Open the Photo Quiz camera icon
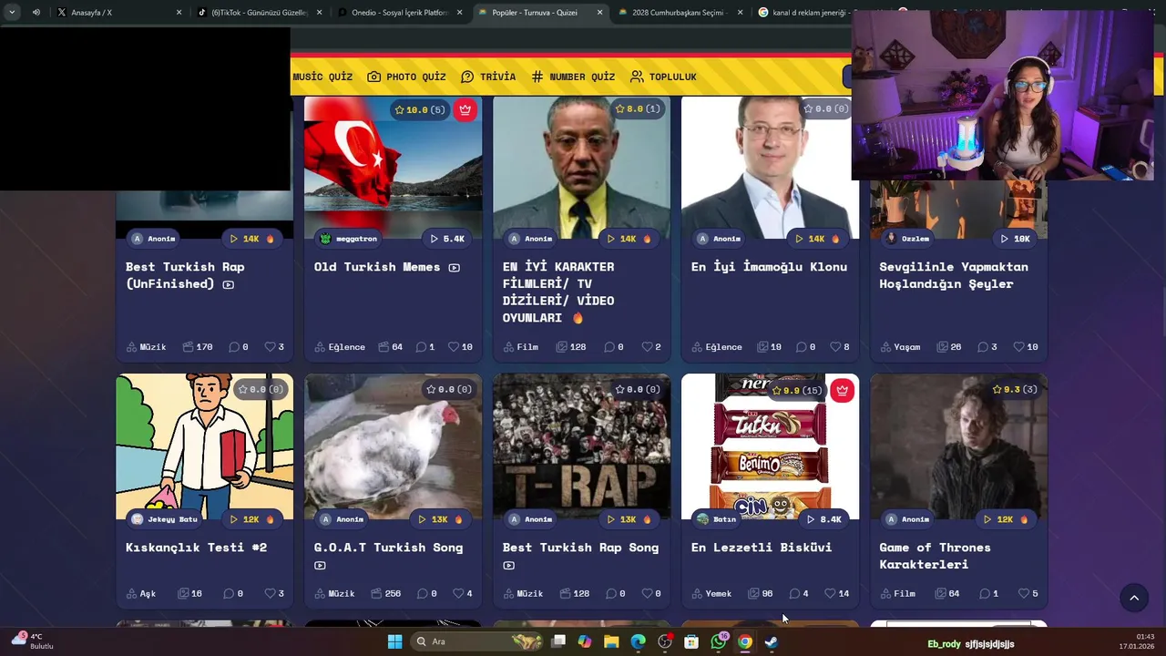 pyautogui.click(x=374, y=77)
